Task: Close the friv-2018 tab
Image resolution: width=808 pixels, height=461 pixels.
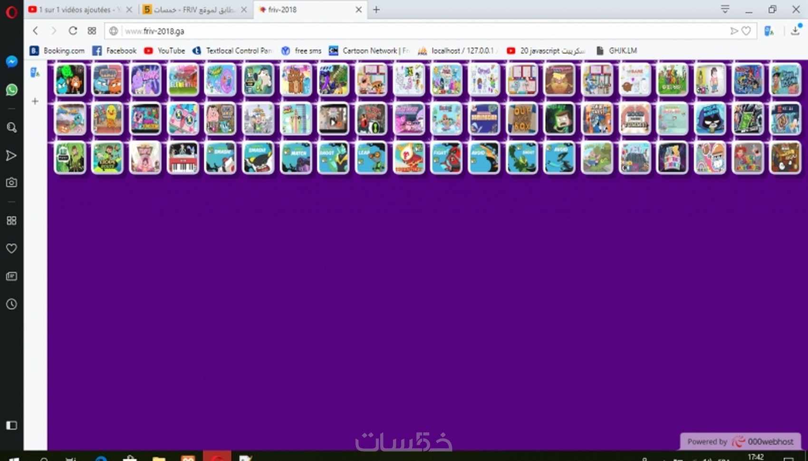Action: [359, 10]
